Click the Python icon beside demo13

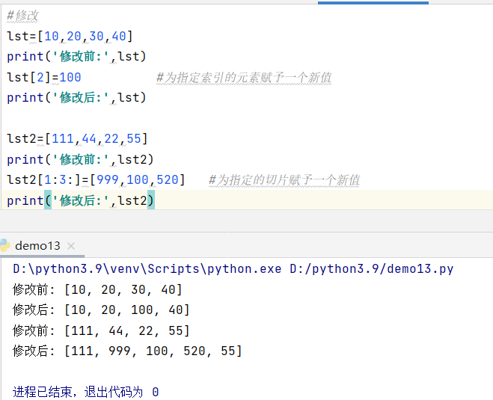pos(4,245)
